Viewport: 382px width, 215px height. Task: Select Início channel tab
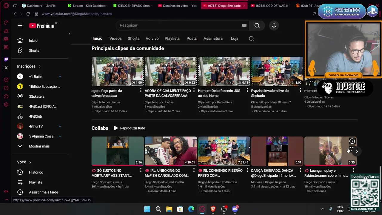pos(97,39)
